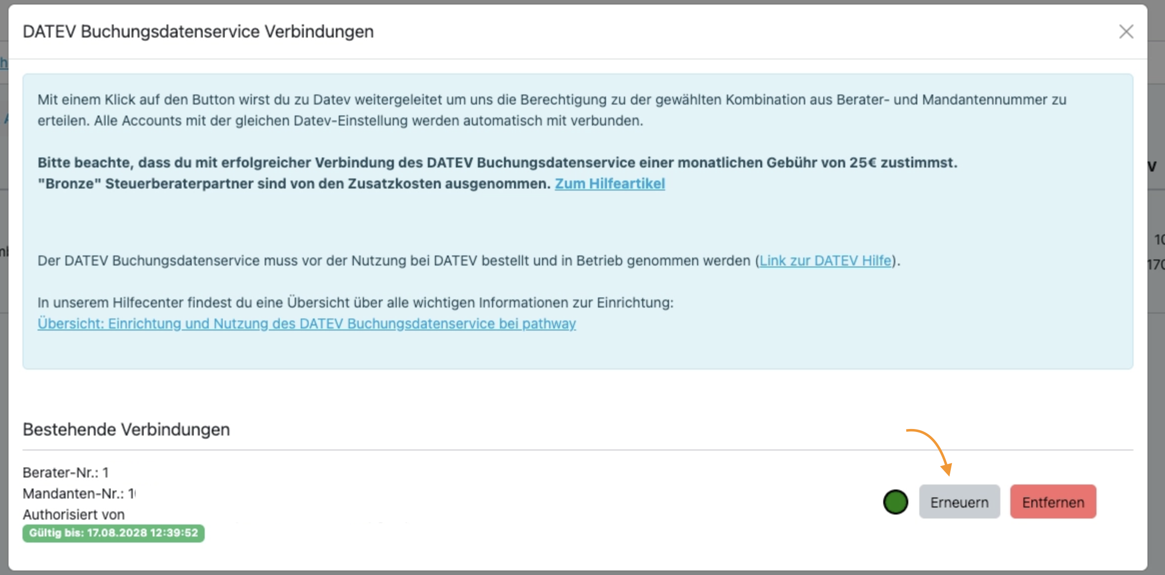Click the "In unserem Hilfecenter findest du" sentence
The height and width of the screenshot is (575, 1165).
point(355,302)
